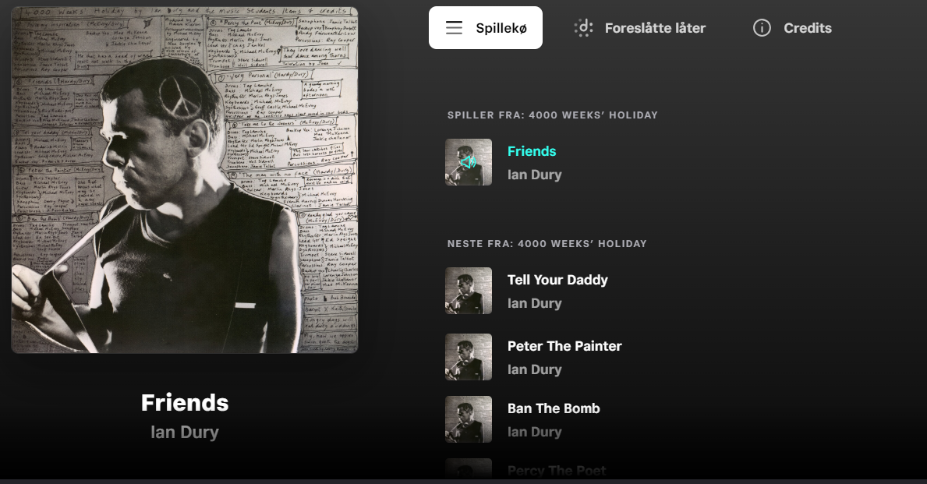Play the Peter The Painter track title
Screen dimensions: 927x484
564,346
